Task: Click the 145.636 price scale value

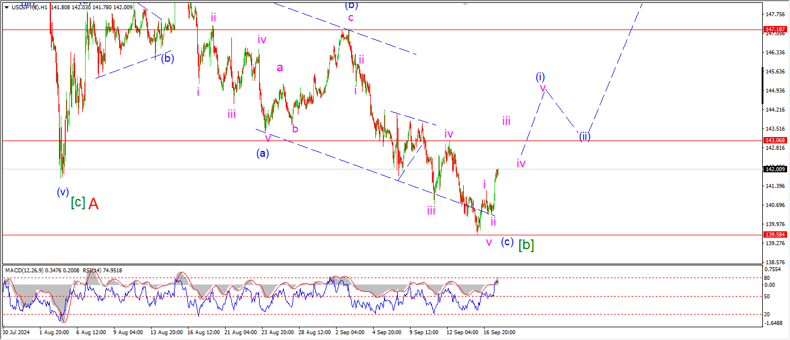Action: pyautogui.click(x=773, y=72)
